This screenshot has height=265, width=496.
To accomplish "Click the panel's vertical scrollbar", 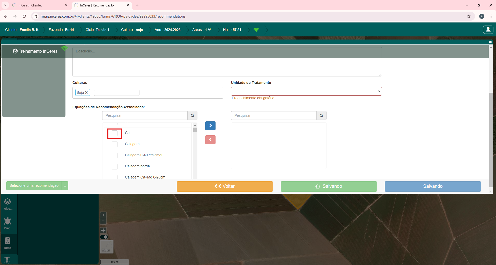I will coord(491,139).
